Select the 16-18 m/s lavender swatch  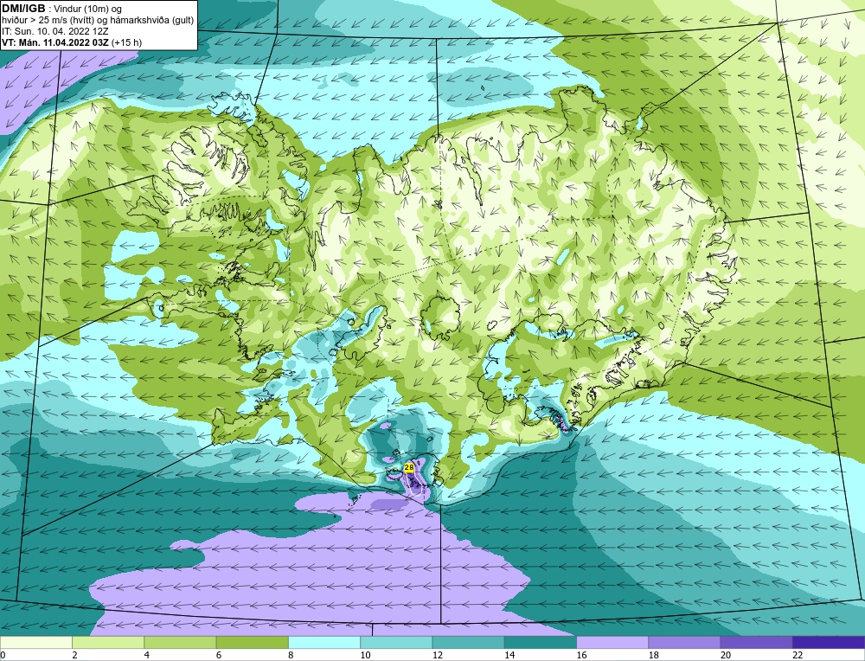click(612, 643)
